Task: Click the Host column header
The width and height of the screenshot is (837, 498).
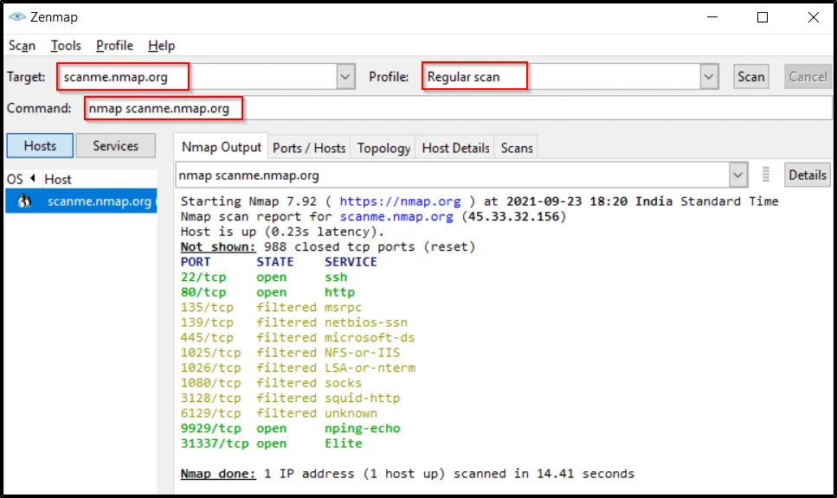Action: pos(58,179)
